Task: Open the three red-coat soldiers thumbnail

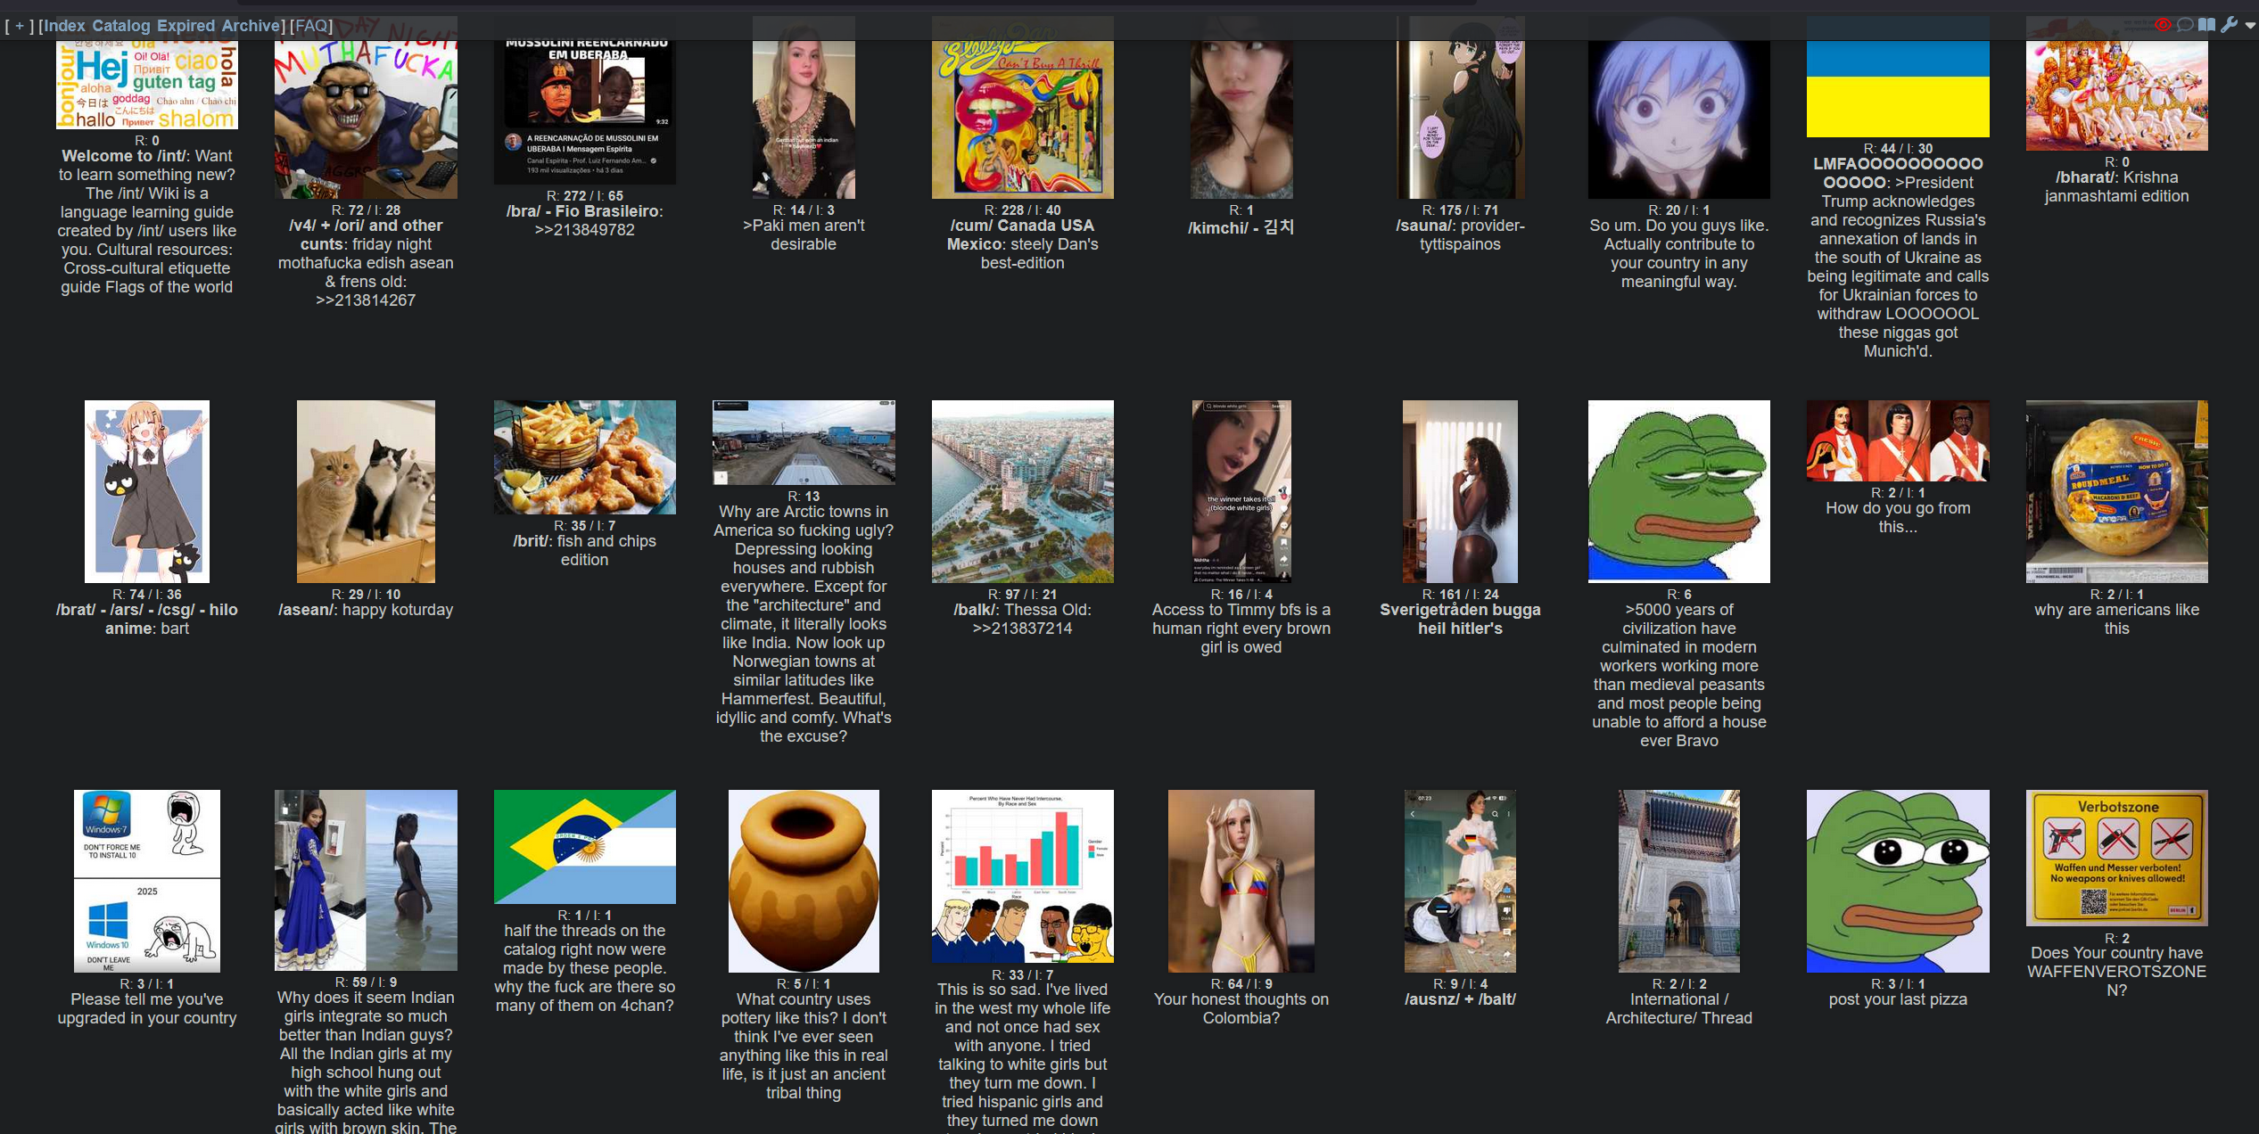Action: 1898,440
